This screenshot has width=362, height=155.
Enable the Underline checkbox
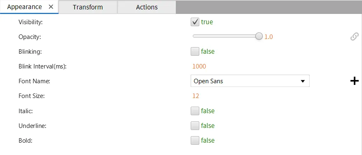[195, 125]
